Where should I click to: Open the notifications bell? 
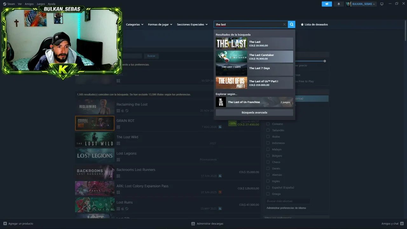(339, 4)
